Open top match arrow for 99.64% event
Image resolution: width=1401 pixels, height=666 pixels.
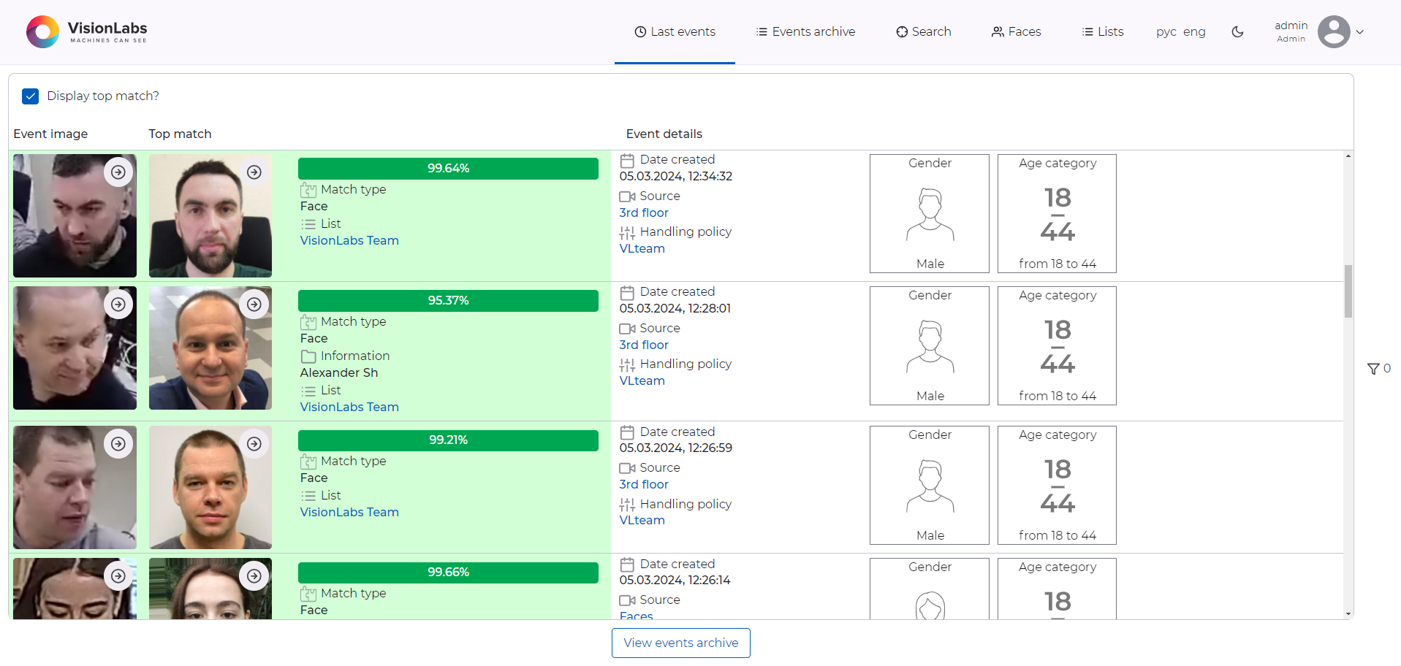pyautogui.click(x=254, y=172)
